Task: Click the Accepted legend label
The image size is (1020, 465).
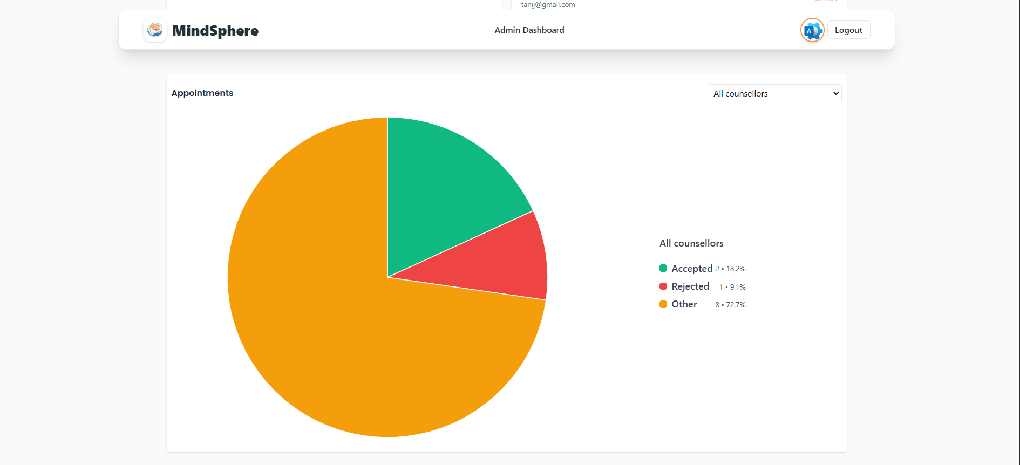Action: (692, 269)
